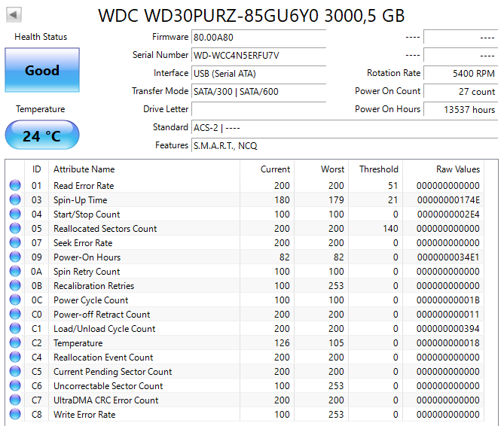Click the Standard field ACS-2
Image resolution: width=504 pixels, height=426 pixels.
click(x=344, y=128)
